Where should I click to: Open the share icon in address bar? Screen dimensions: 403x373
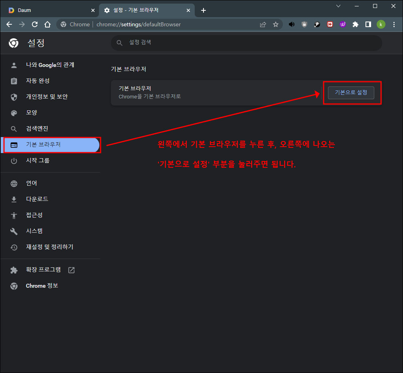pyautogui.click(x=263, y=24)
